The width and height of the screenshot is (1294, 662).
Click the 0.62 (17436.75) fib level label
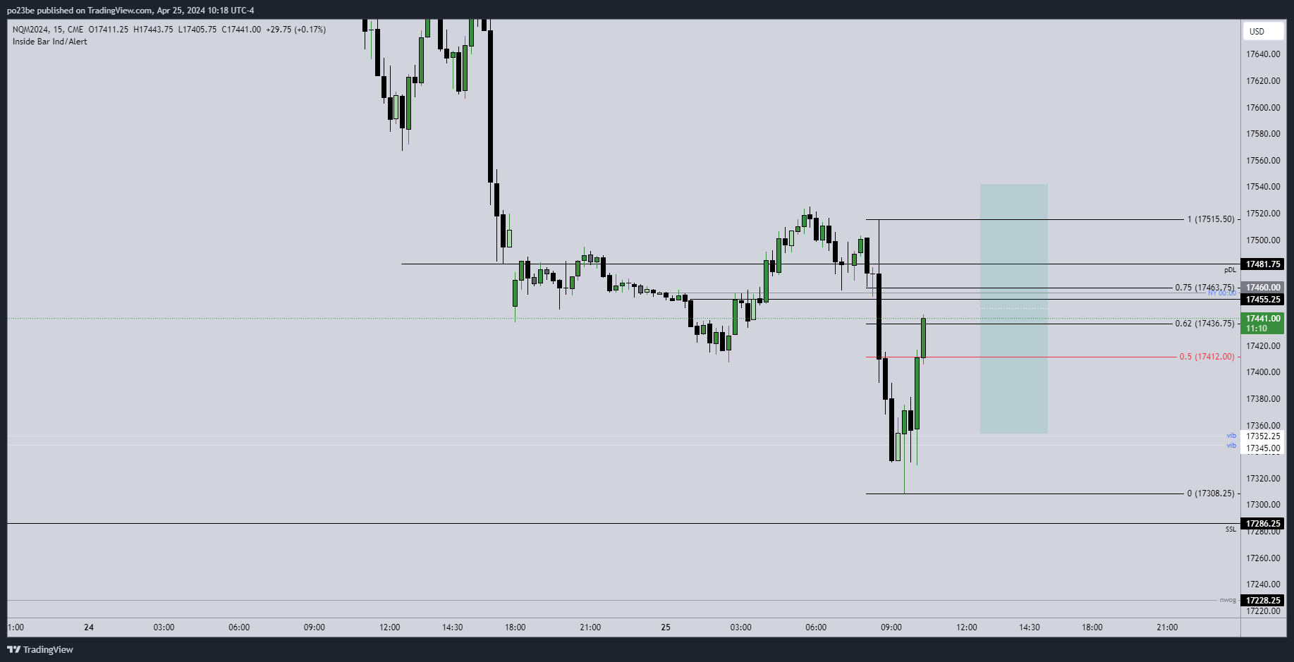pyautogui.click(x=1204, y=324)
